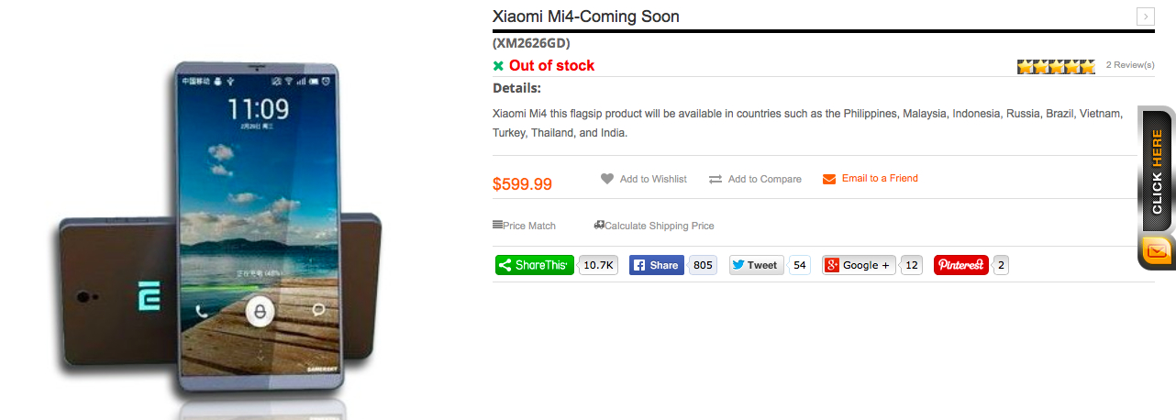Click the Xiaomi Mi4-Coming Soon title
This screenshot has height=420, width=1176.
pos(586,17)
